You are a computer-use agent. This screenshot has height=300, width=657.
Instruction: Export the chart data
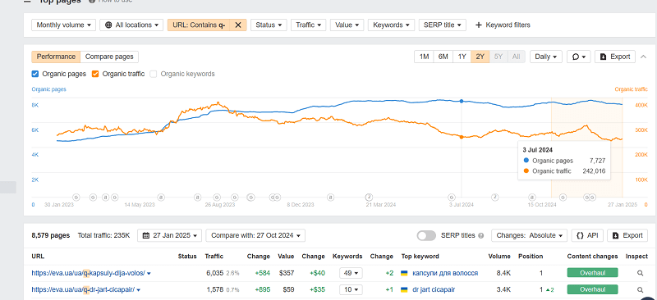615,57
